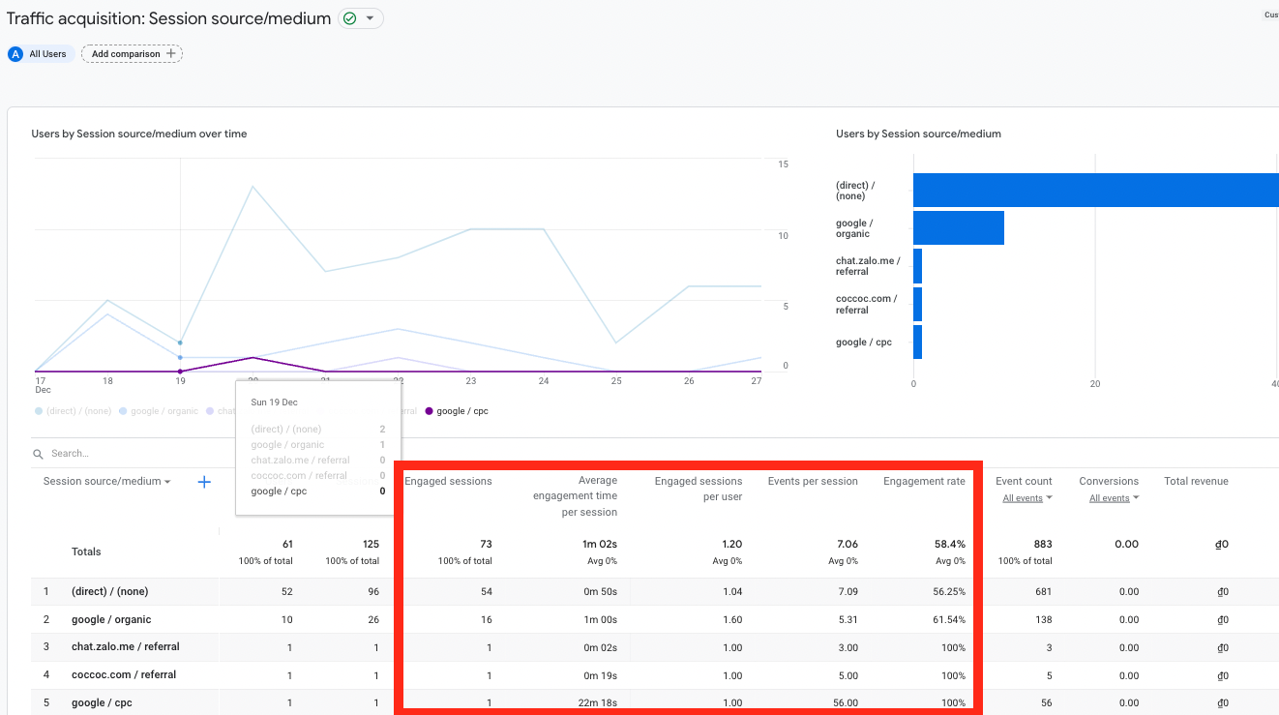Open the Session source/medium dimension dropdown
The height and width of the screenshot is (715, 1279).
tap(107, 482)
